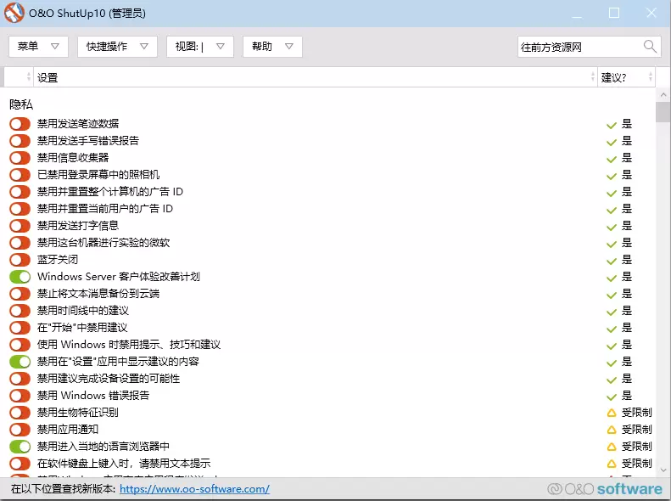
Task: Click green checkmark for 禁用发送打字信息
Action: 612,227
